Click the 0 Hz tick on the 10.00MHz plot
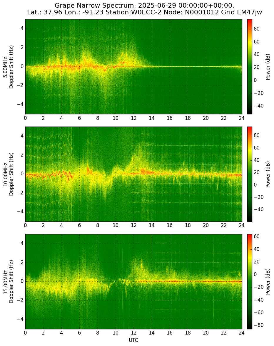 (22, 174)
